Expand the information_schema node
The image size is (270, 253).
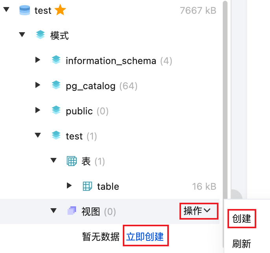click(x=38, y=60)
